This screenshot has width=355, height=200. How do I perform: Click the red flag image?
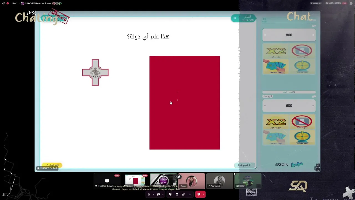pos(184,103)
